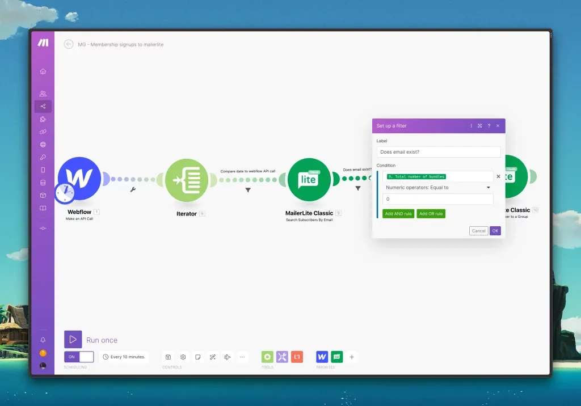Viewport: 581px width, 406px height.
Task: Select MailerLite Classic search module
Action: (309, 180)
